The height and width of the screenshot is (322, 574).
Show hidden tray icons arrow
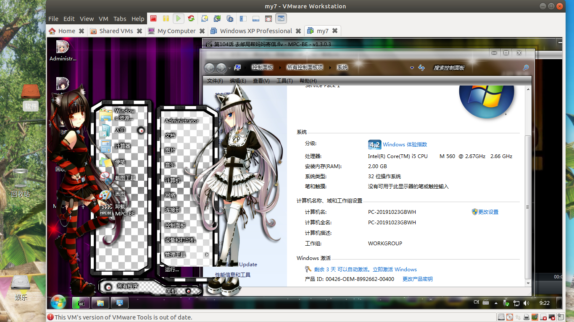click(496, 303)
